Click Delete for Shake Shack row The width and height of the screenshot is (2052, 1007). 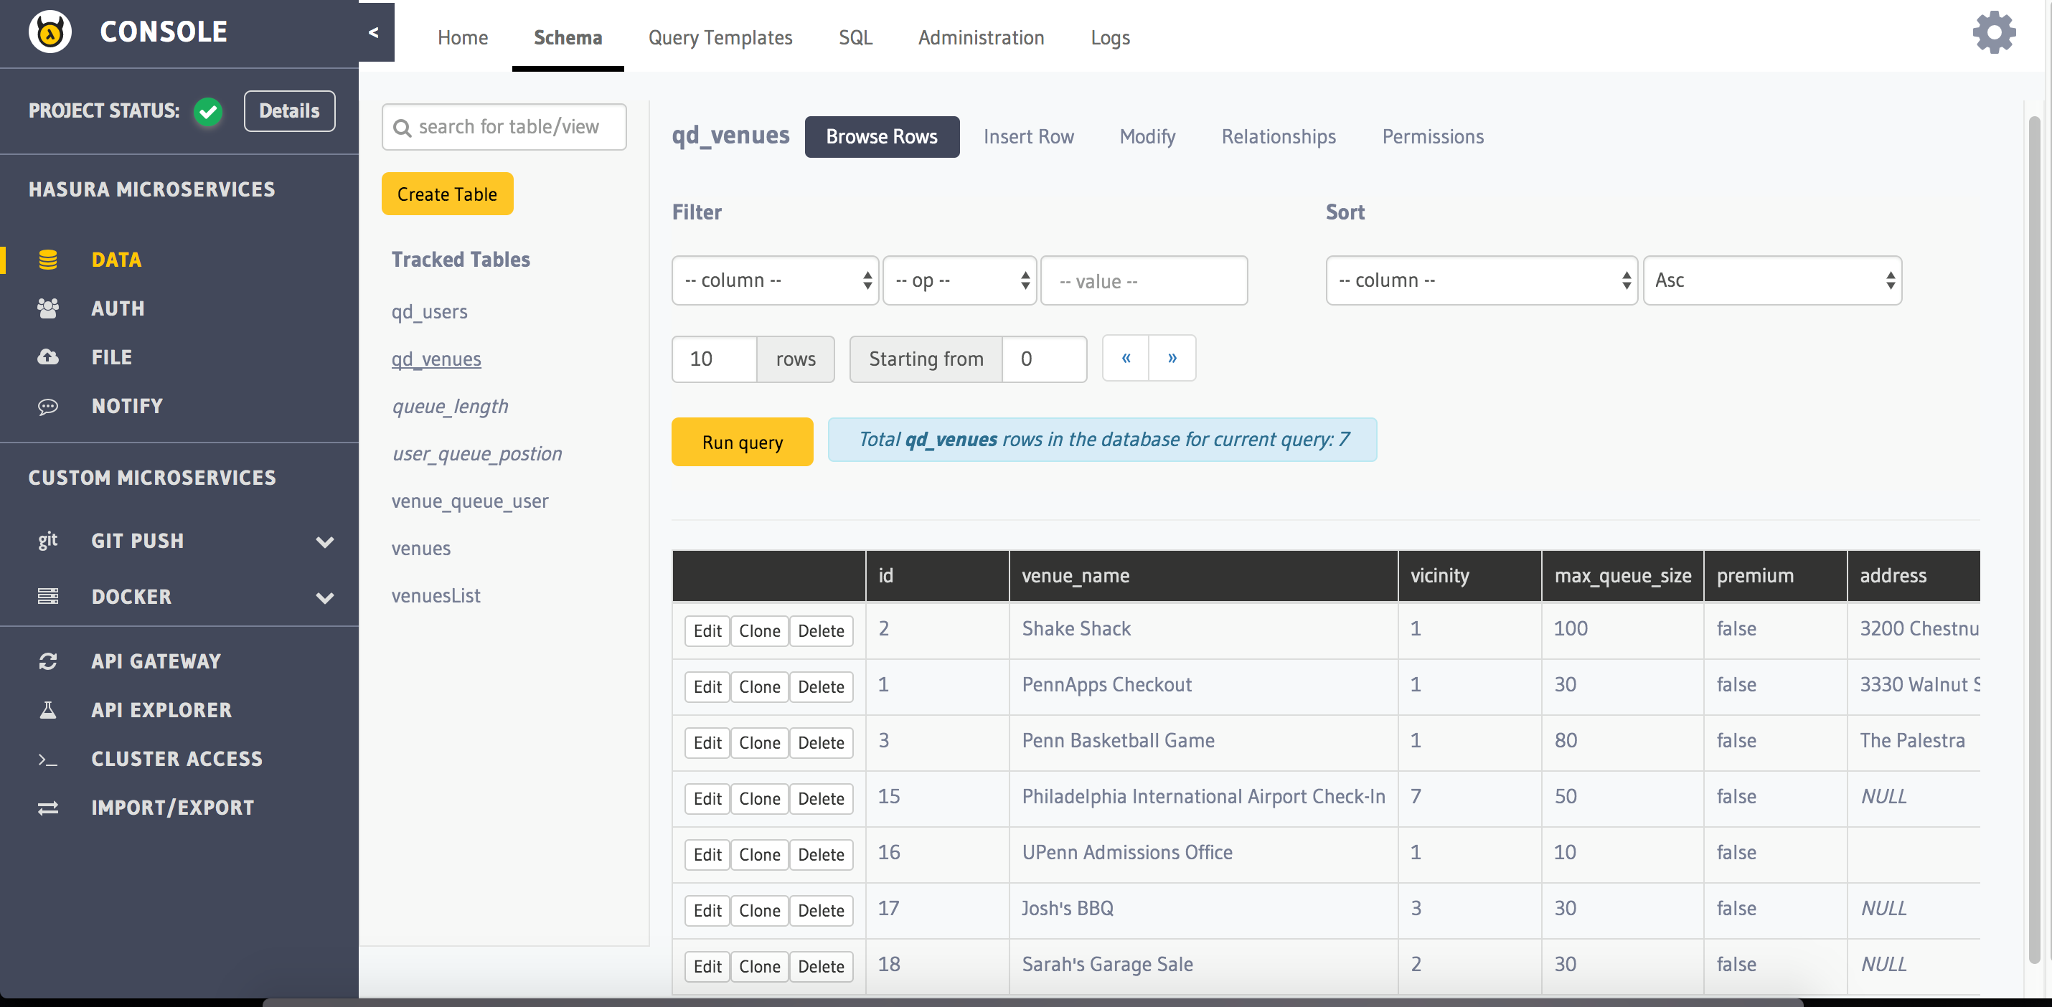pos(821,630)
